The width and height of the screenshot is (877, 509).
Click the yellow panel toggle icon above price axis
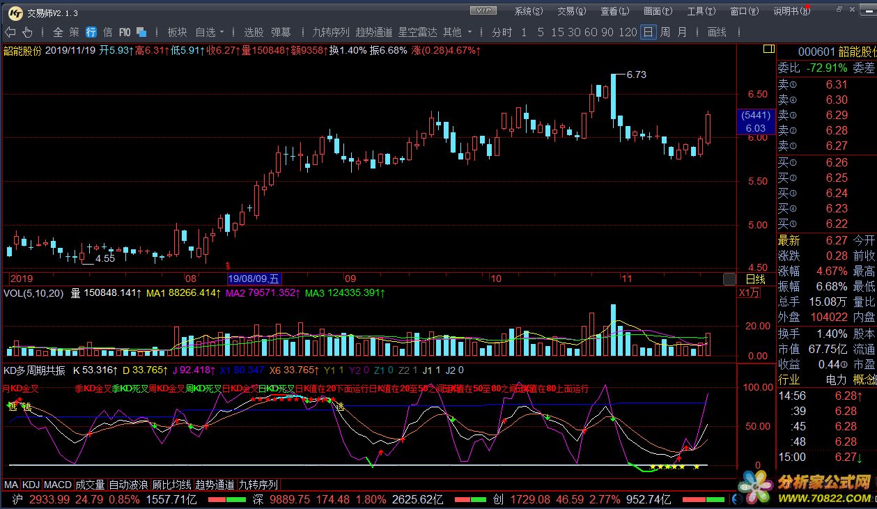point(768,49)
